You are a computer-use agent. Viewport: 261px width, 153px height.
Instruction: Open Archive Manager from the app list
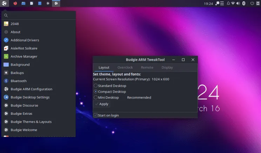click(24, 56)
